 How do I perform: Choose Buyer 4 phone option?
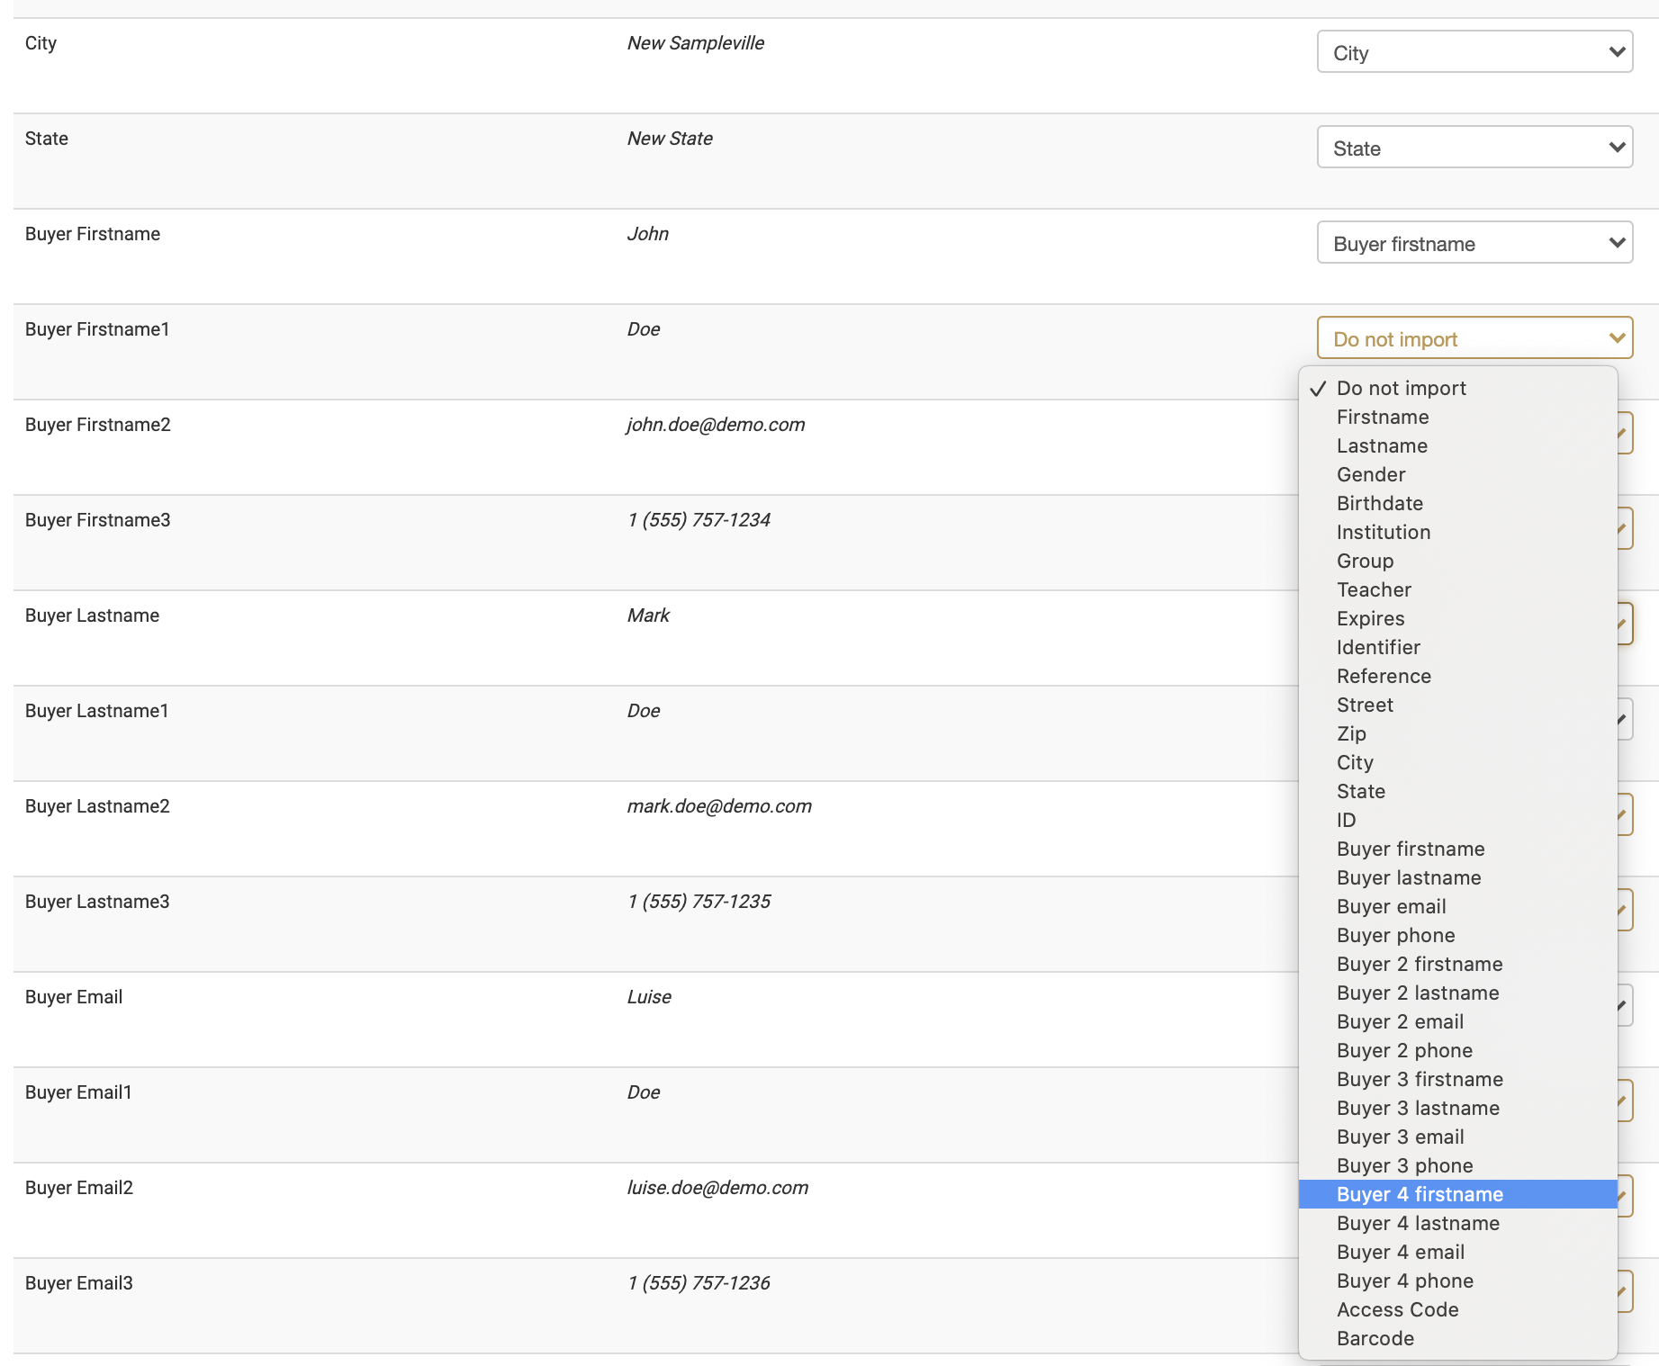click(1458, 1281)
